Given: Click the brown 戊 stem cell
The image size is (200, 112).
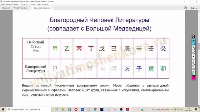Looking at the screenshot, I should (x=103, y=49).
